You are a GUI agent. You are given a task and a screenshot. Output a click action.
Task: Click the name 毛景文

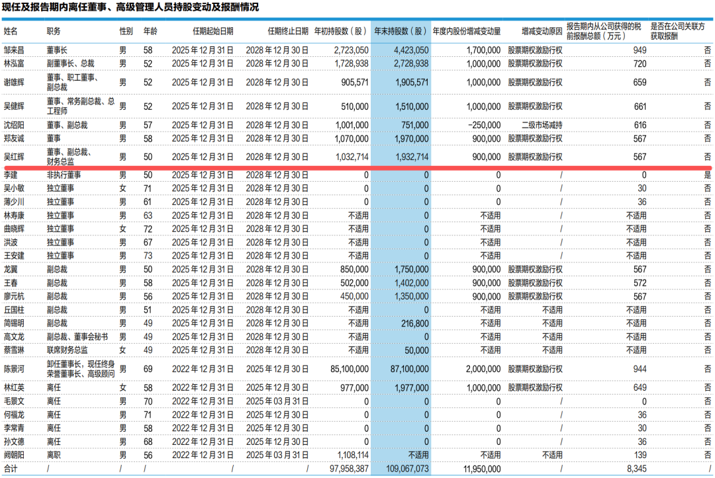point(14,401)
